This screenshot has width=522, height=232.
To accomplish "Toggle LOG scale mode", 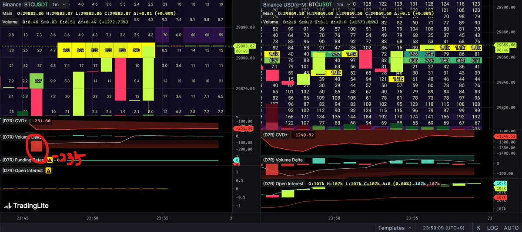I will click(492, 228).
